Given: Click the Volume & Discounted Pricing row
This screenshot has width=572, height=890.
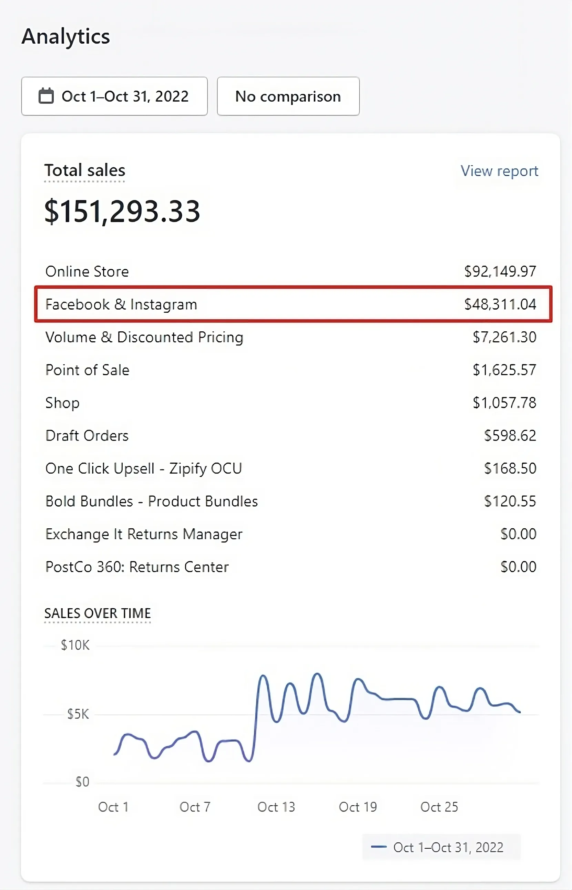Looking at the screenshot, I should point(290,337).
